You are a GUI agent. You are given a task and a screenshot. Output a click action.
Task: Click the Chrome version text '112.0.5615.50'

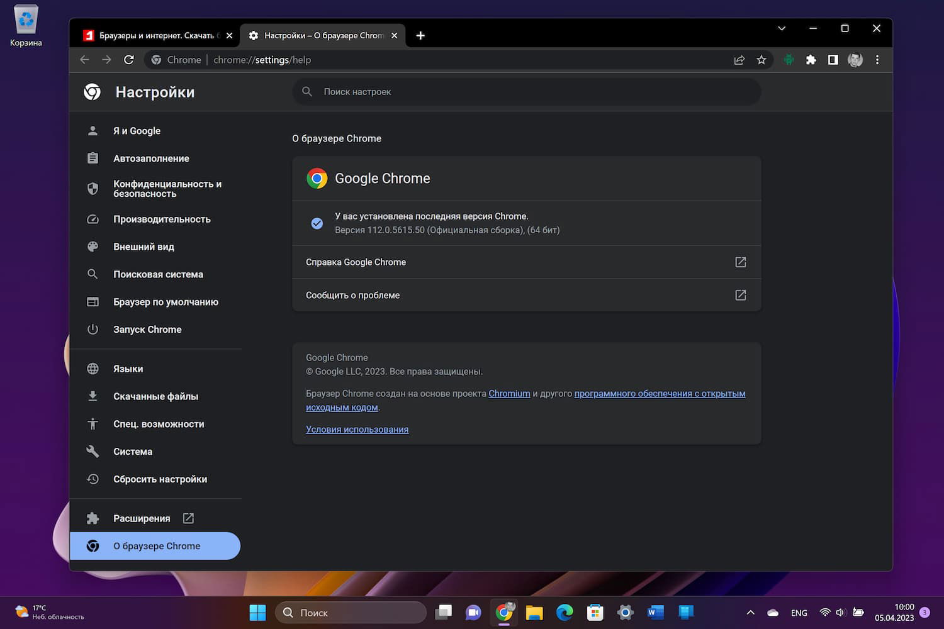[x=396, y=230]
